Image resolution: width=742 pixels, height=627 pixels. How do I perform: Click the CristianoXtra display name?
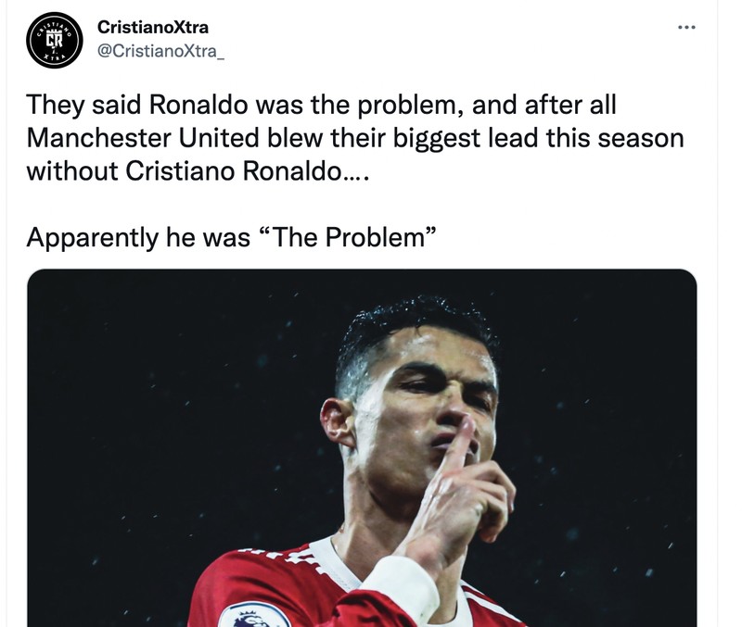[x=155, y=27]
